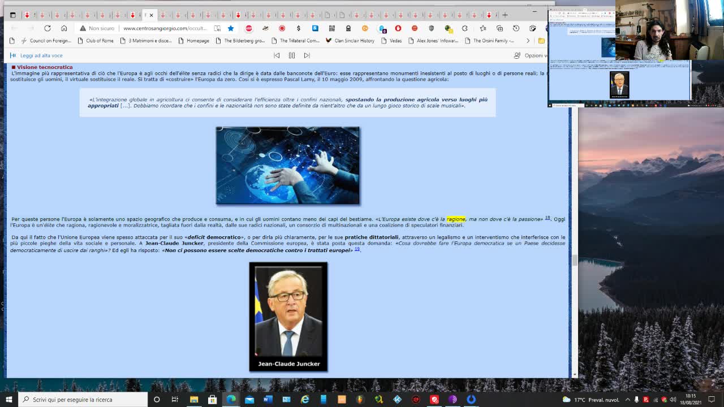Screen dimensions: 724x407
Task: Skip to next paragraph in read aloud
Action: [x=307, y=55]
